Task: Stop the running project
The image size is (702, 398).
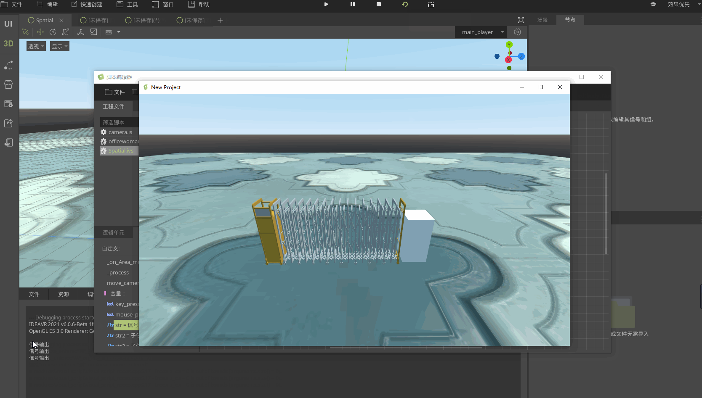Action: [x=379, y=4]
